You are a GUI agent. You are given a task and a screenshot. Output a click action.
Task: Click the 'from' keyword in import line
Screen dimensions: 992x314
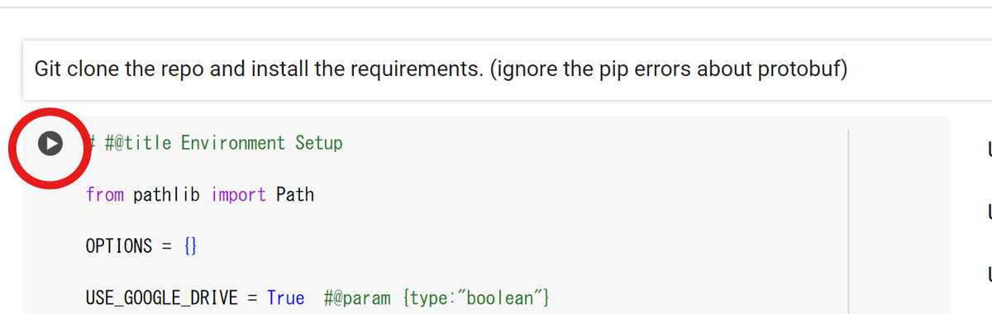pos(105,195)
